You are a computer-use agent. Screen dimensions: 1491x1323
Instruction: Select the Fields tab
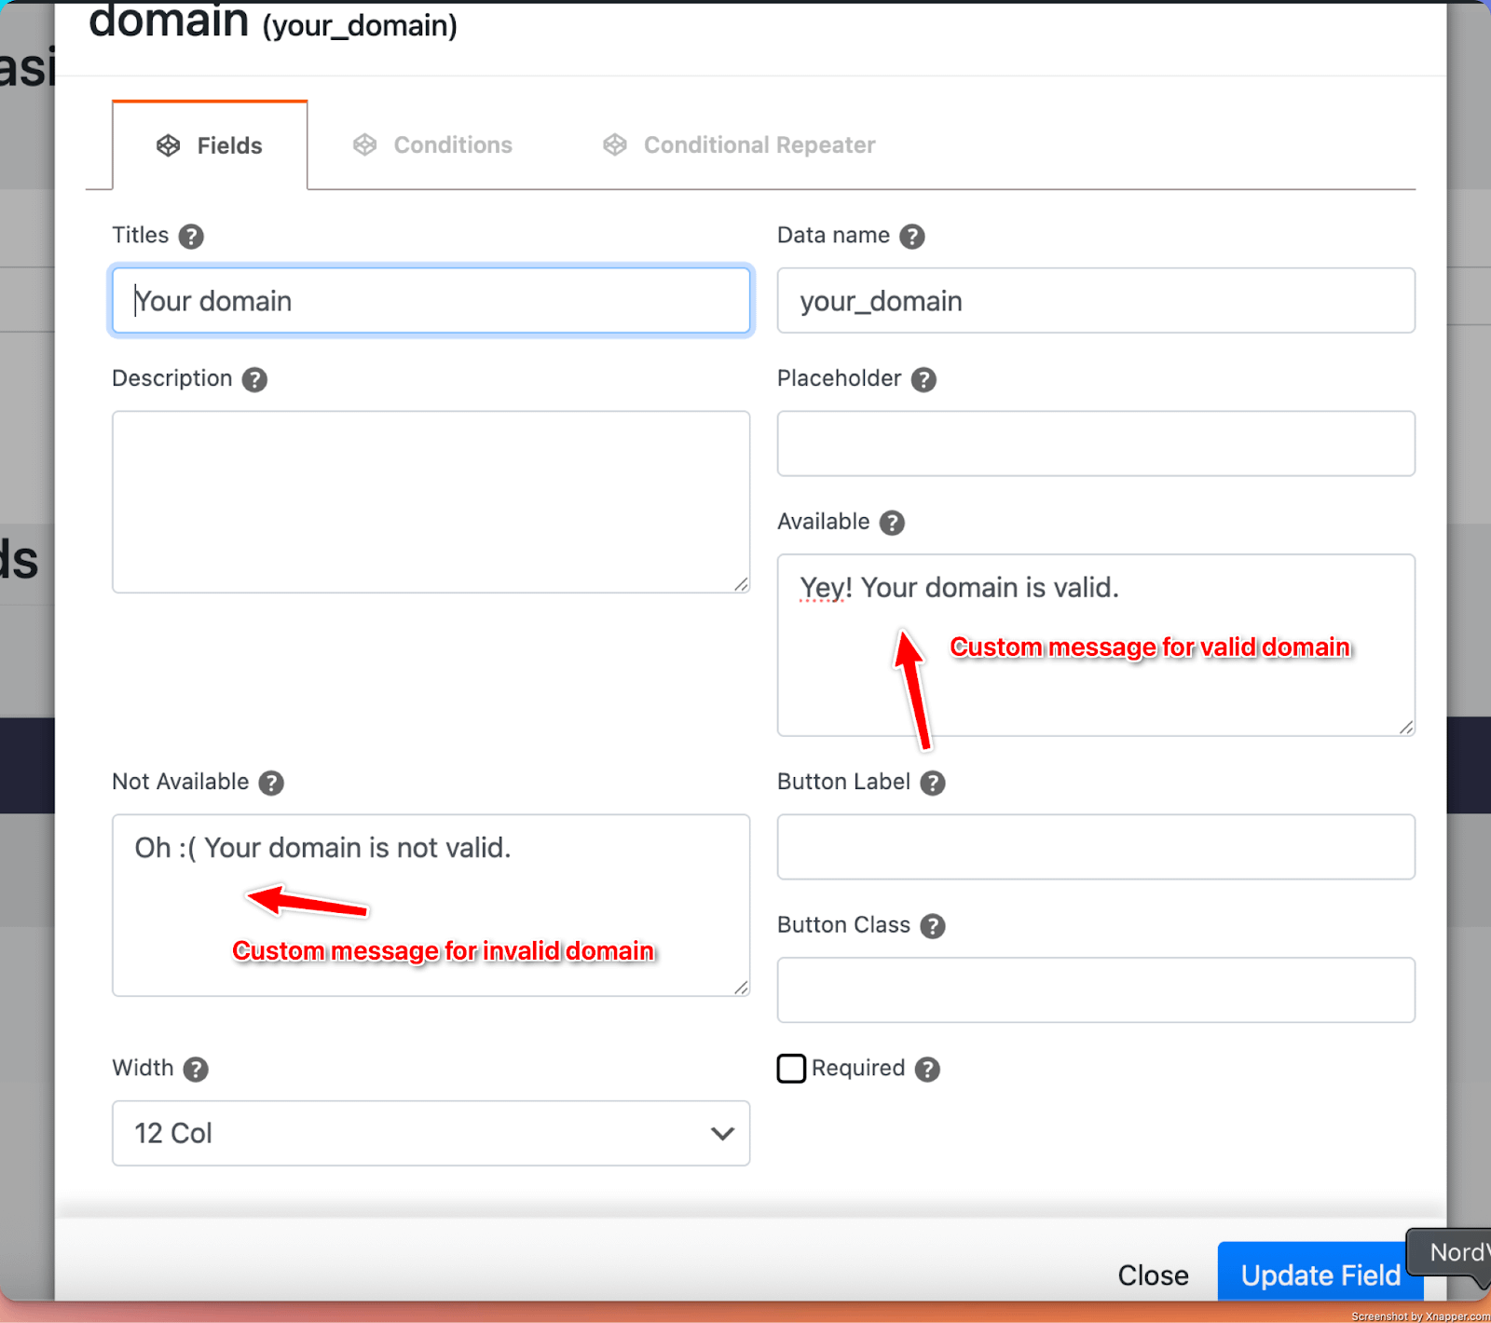coord(211,146)
